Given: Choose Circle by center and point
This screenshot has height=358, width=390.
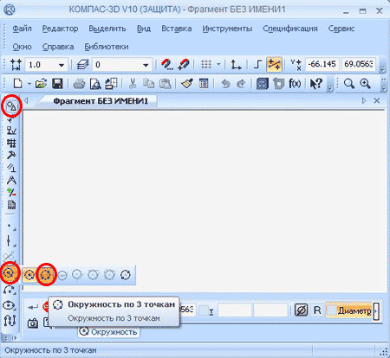Looking at the screenshot, I should [x=29, y=275].
